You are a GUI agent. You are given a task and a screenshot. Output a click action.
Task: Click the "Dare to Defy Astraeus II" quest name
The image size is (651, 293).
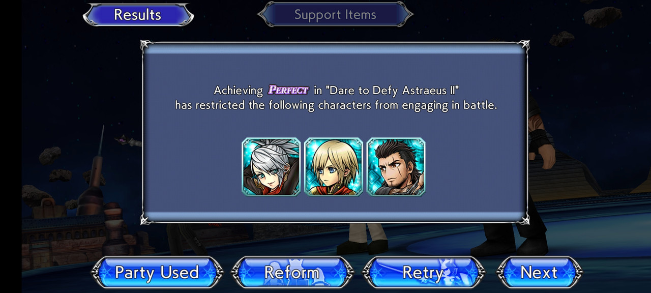tap(393, 91)
